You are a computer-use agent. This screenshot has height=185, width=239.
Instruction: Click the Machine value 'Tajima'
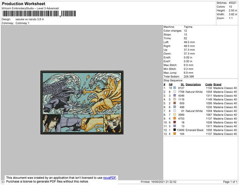(x=188, y=27)
